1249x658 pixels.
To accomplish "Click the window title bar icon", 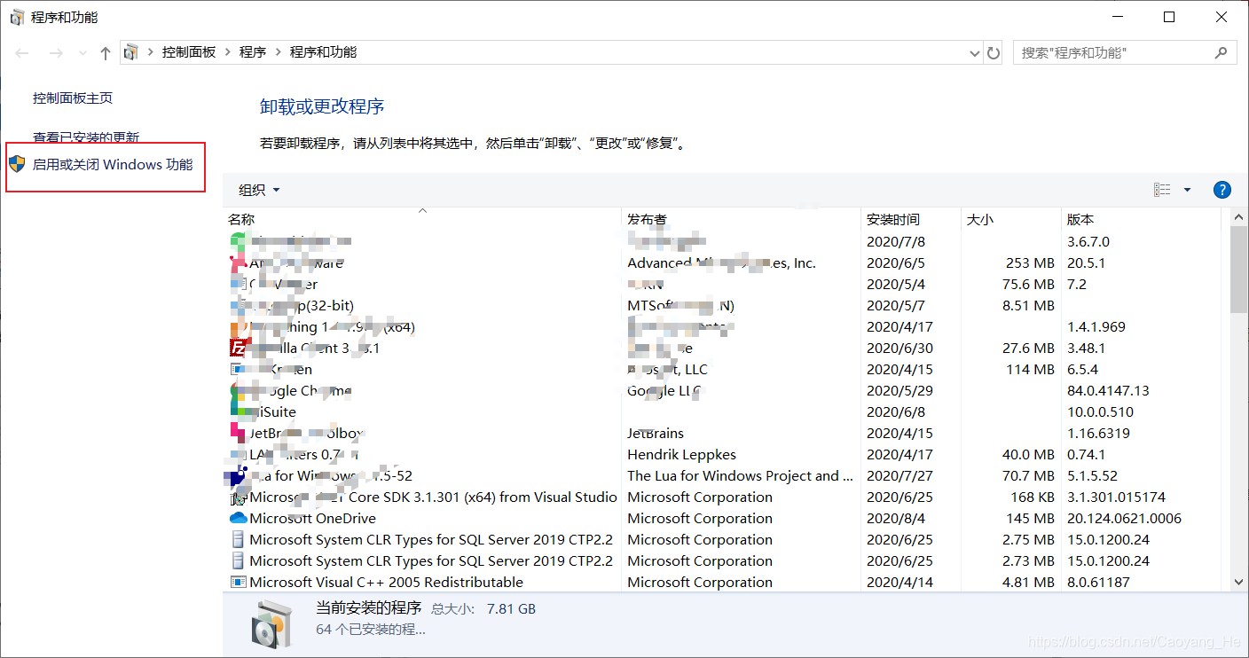I will coord(17,17).
